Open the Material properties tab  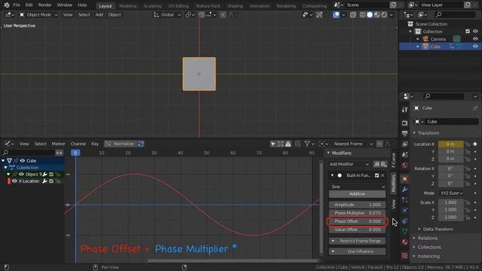[x=405, y=242]
